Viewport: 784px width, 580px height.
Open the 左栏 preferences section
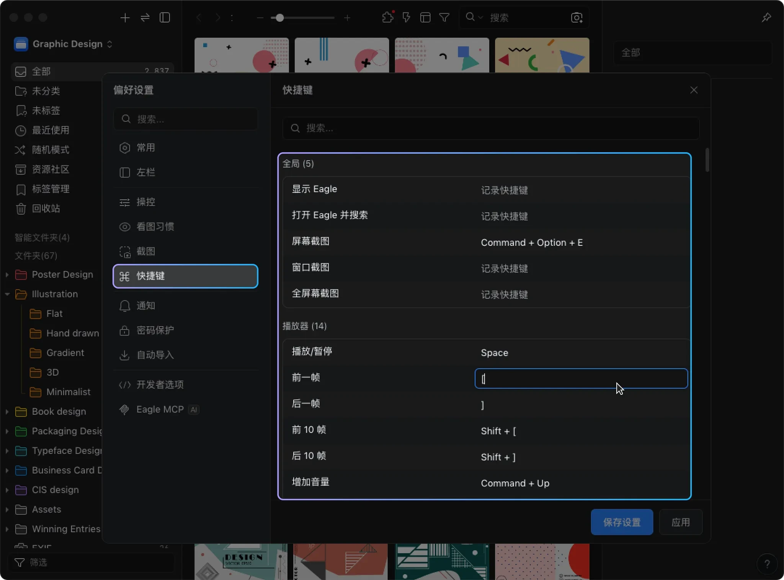coord(186,172)
